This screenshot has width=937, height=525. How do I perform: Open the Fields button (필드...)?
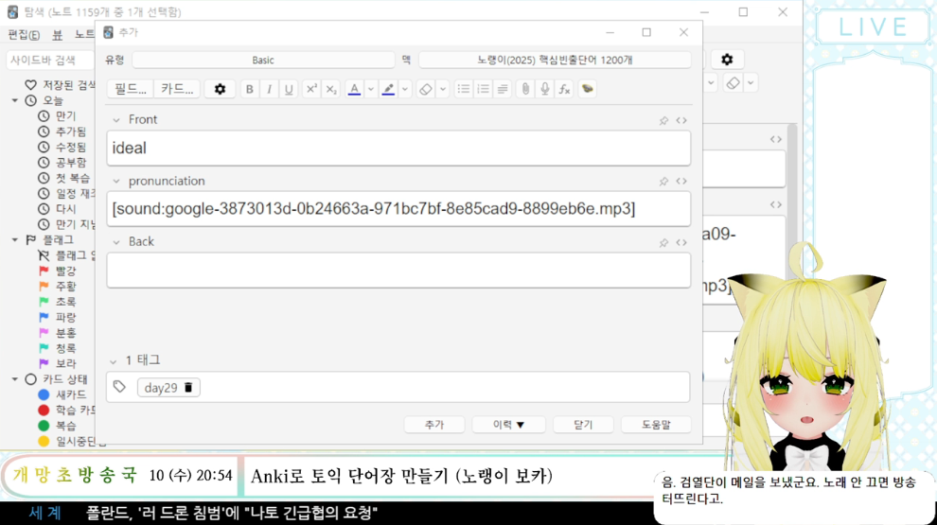point(131,89)
